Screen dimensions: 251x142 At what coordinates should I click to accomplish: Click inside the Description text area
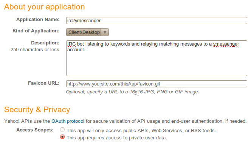[x=156, y=58]
